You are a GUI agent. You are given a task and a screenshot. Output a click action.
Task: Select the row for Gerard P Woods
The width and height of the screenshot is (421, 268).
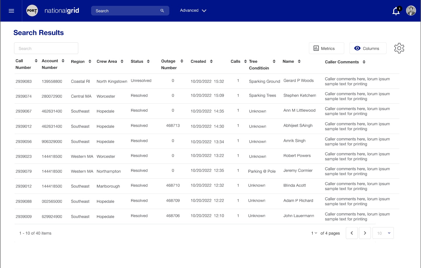coord(298,81)
